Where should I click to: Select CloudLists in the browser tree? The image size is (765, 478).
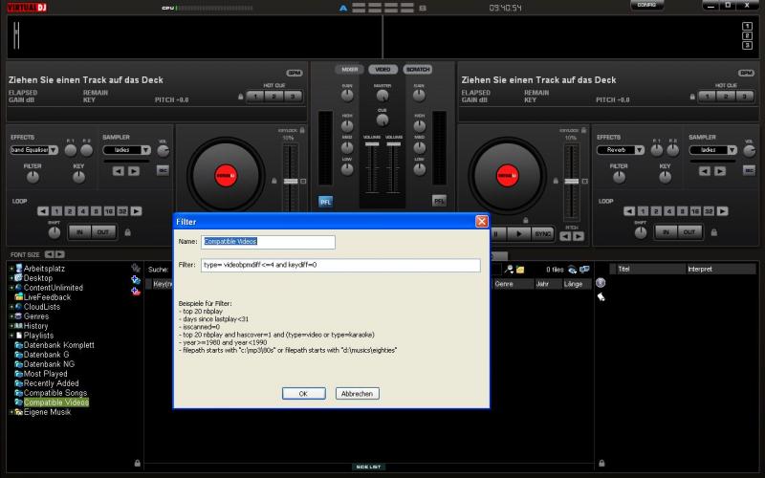pos(42,307)
